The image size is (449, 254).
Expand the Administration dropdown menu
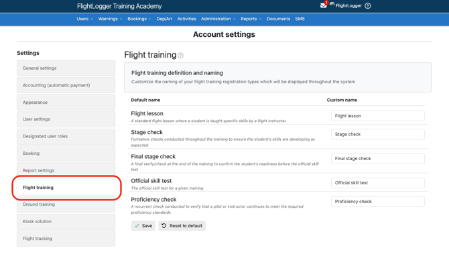click(218, 19)
